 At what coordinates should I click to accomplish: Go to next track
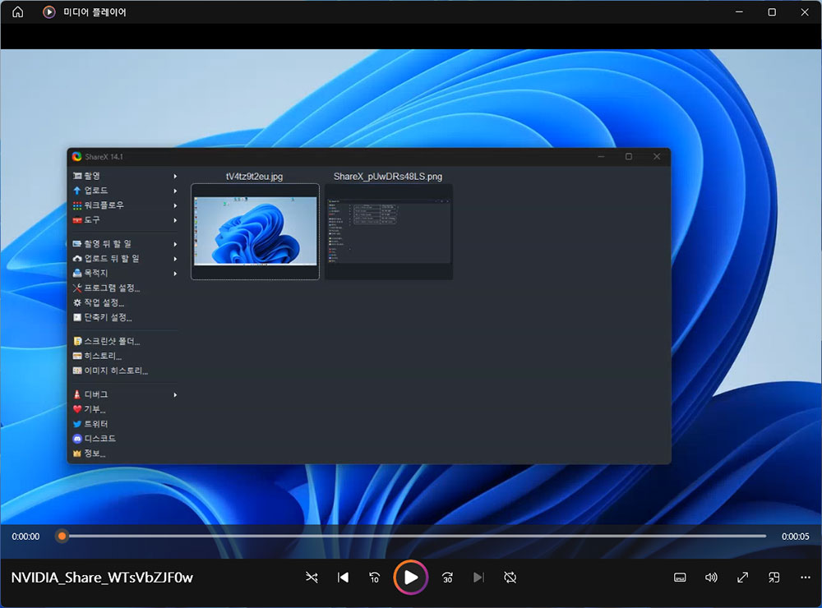(478, 578)
